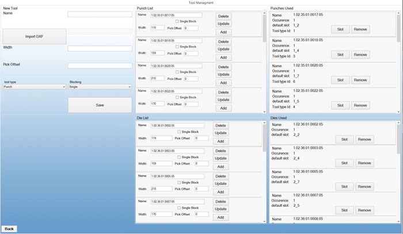Open the tool type dropdown

[x=34, y=87]
